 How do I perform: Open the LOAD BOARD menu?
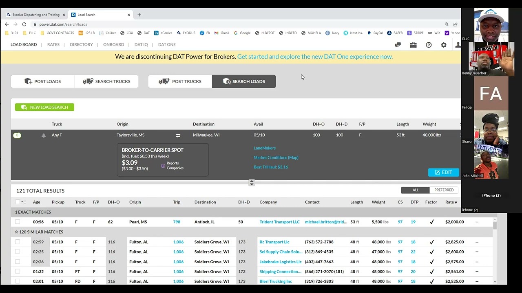24,45
